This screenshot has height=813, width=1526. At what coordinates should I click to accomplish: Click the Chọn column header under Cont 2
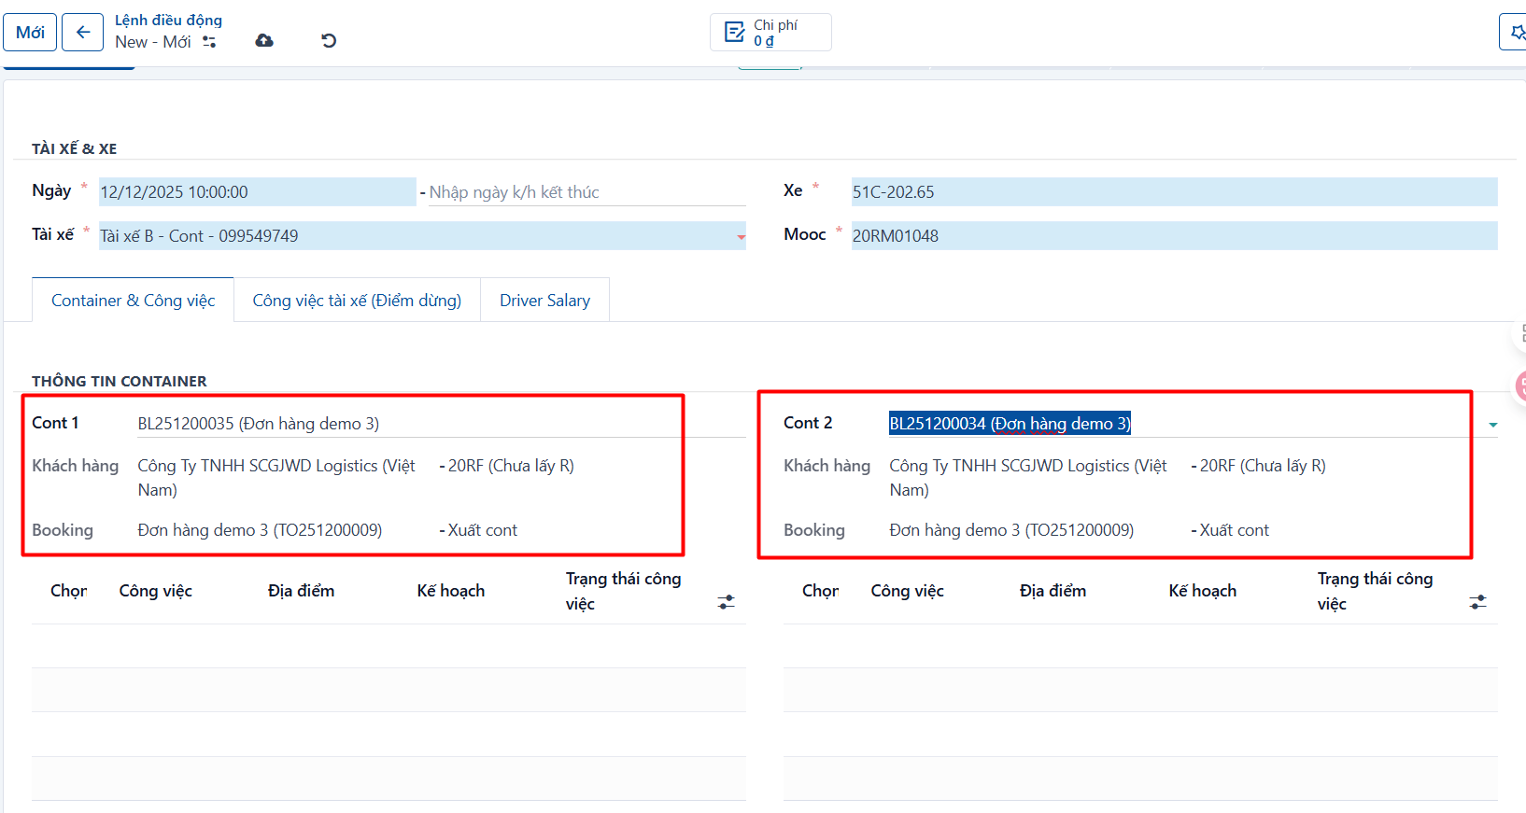click(x=820, y=591)
